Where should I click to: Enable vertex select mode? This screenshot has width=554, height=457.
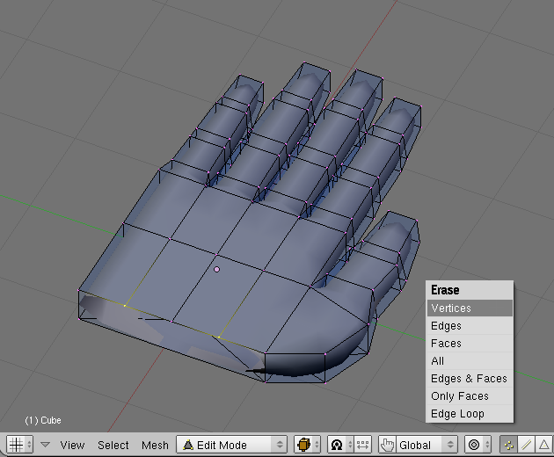(x=508, y=445)
